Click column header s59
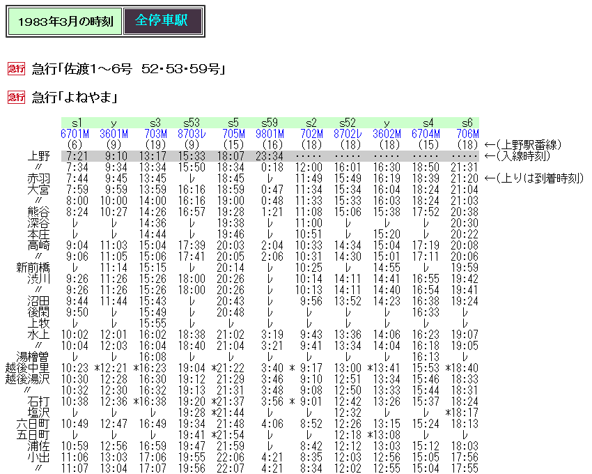Screen dimensions: 592x474 pos(270,123)
